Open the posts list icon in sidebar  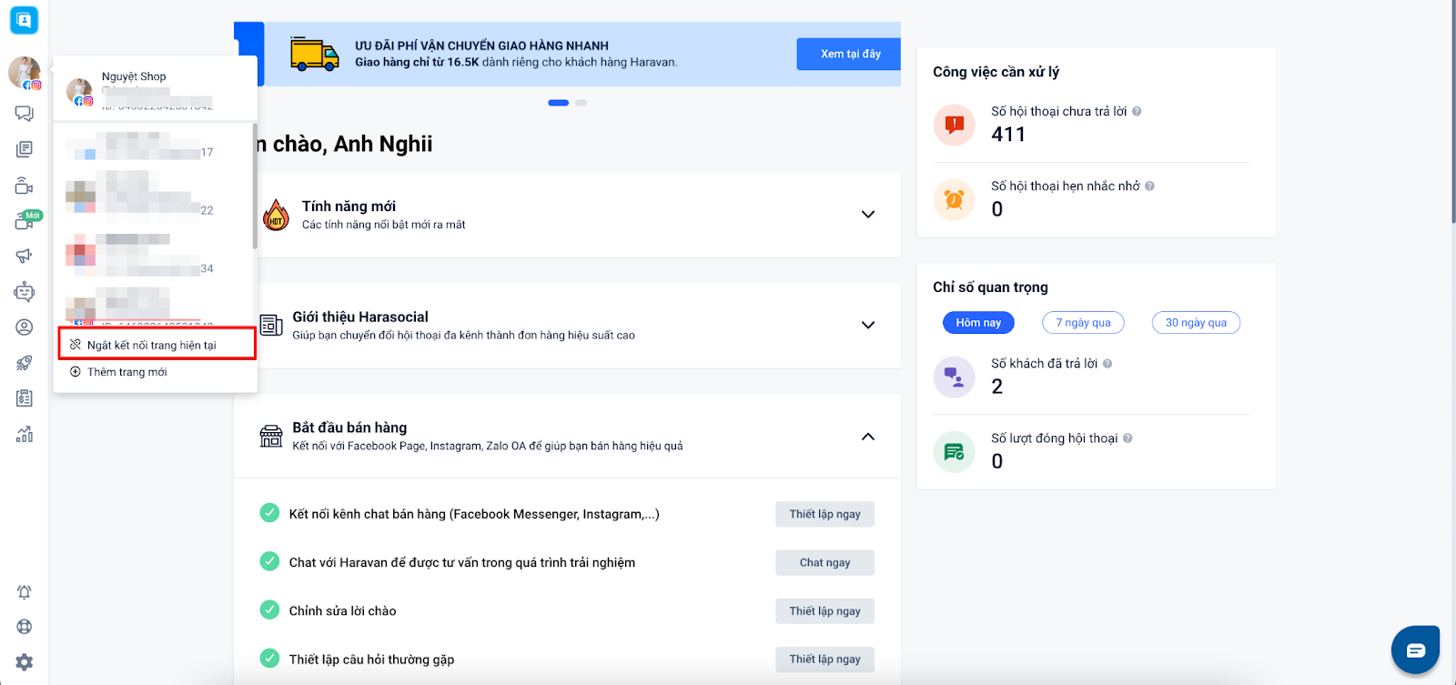click(25, 149)
